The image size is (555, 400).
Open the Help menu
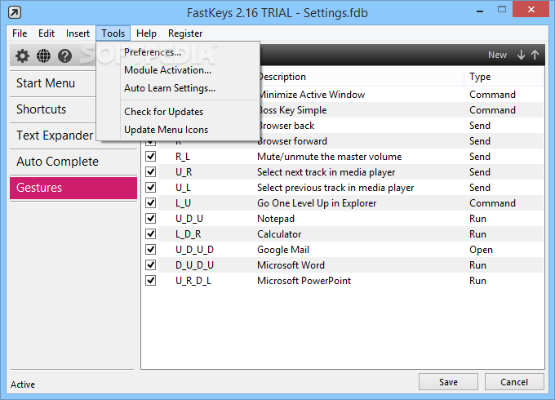click(x=146, y=33)
